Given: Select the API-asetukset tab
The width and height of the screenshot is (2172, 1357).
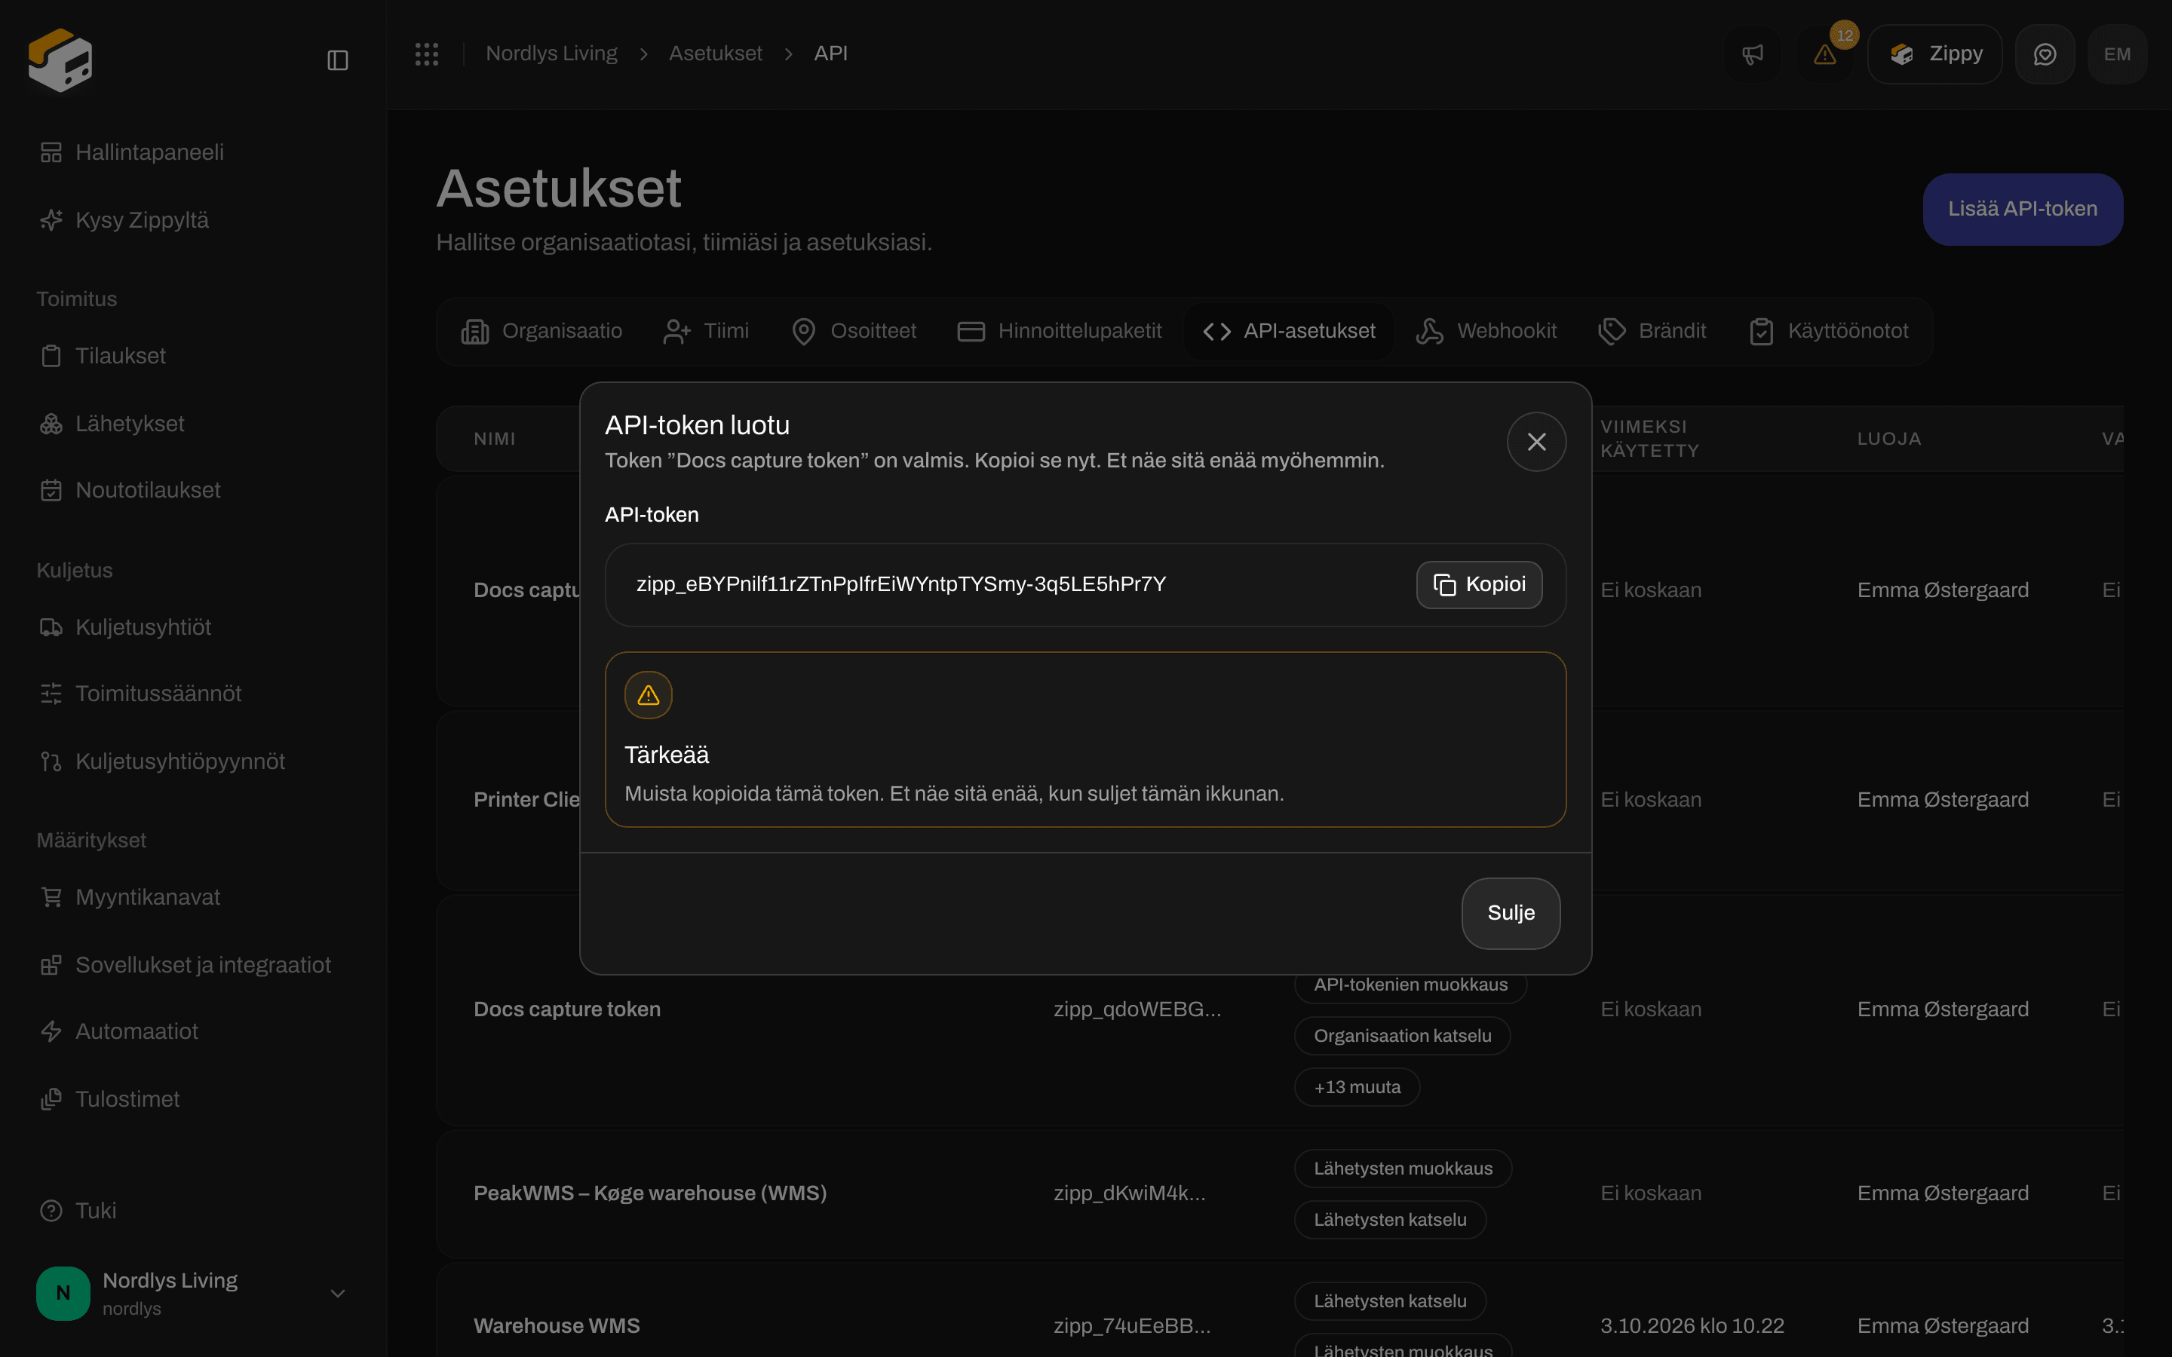Looking at the screenshot, I should pos(1289,331).
